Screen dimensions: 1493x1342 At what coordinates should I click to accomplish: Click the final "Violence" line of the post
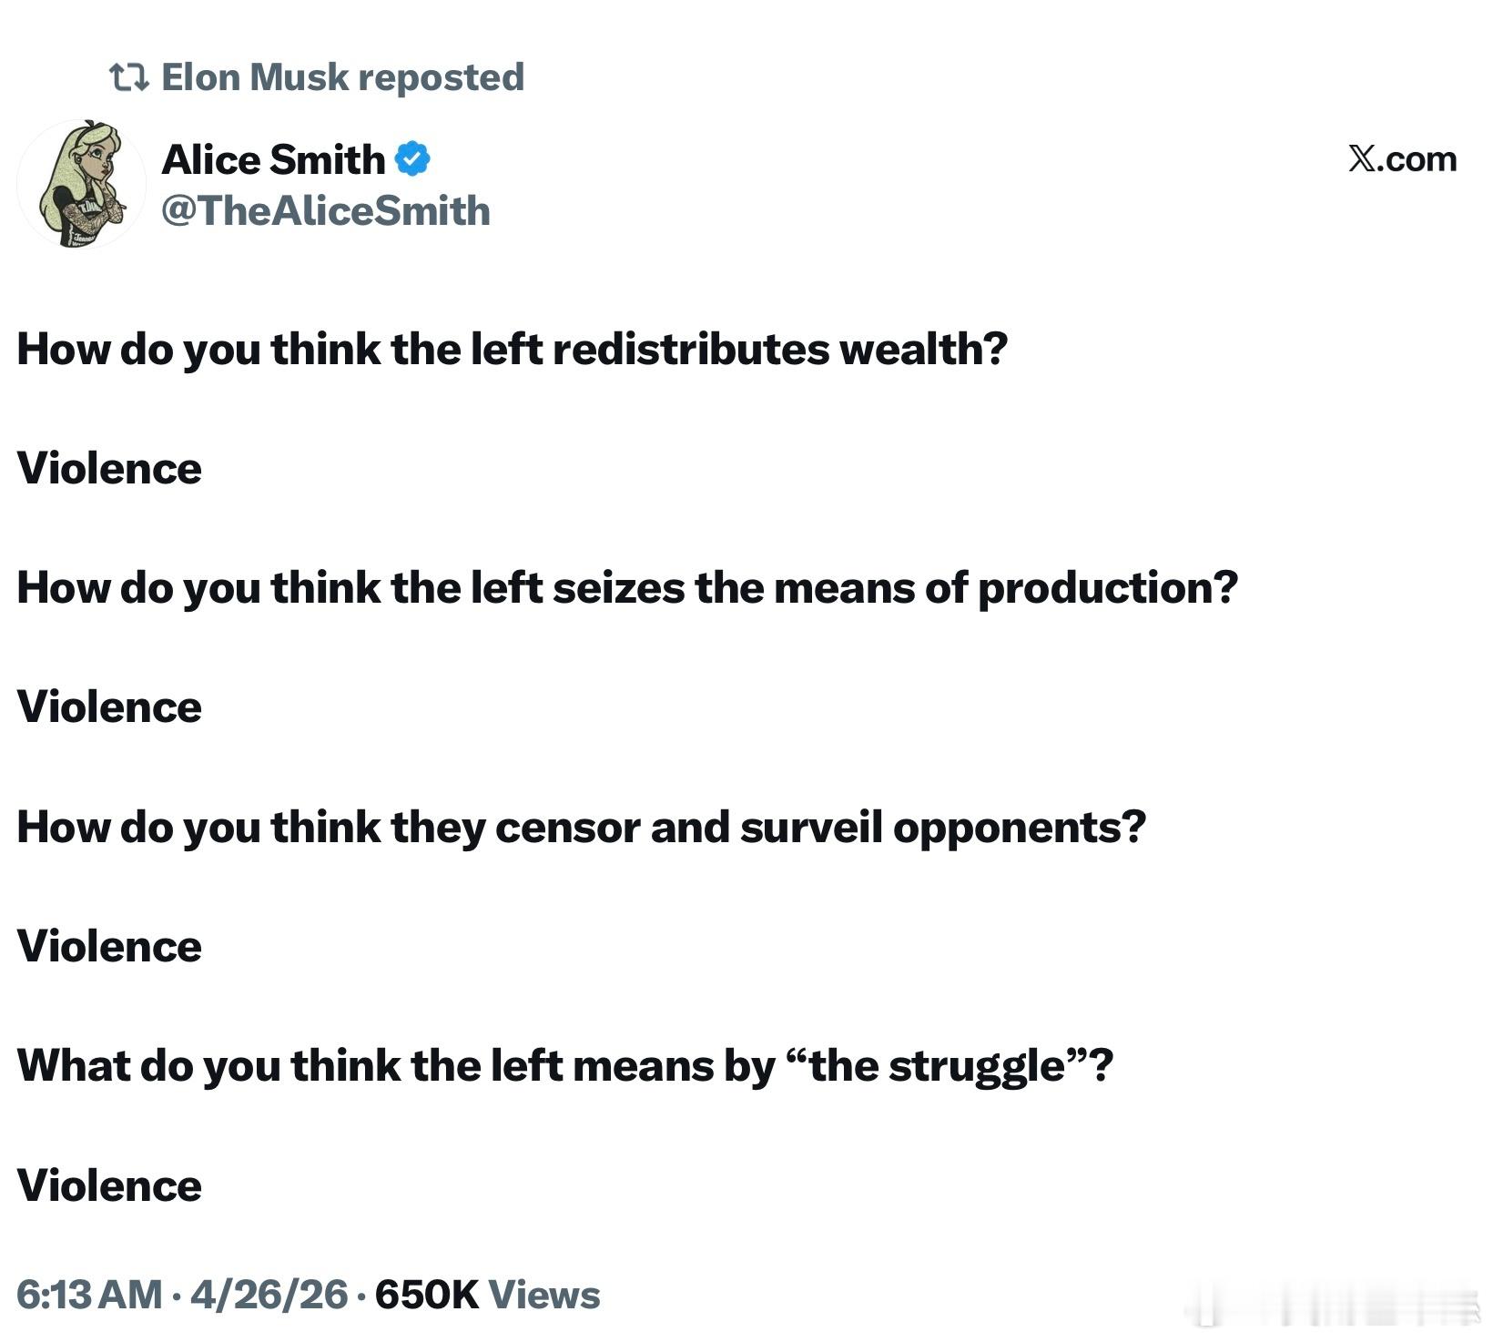pyautogui.click(x=109, y=1186)
